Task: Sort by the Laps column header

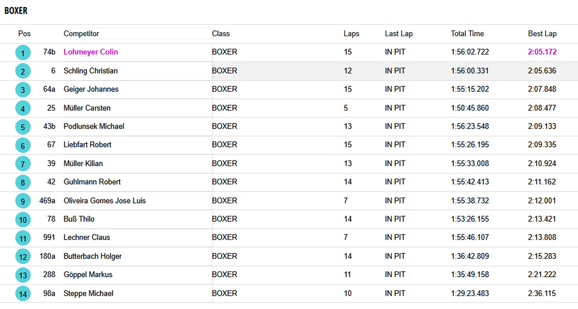Action: (x=351, y=34)
